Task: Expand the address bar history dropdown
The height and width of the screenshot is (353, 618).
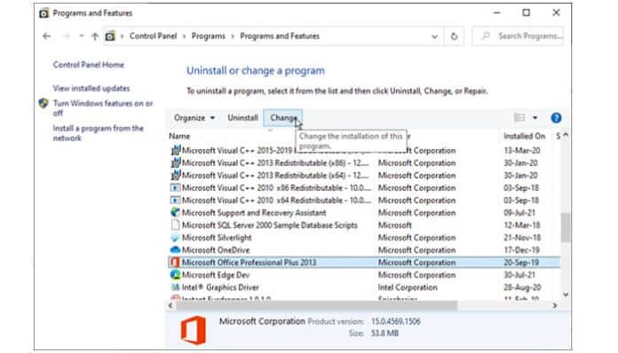Action: (434, 36)
